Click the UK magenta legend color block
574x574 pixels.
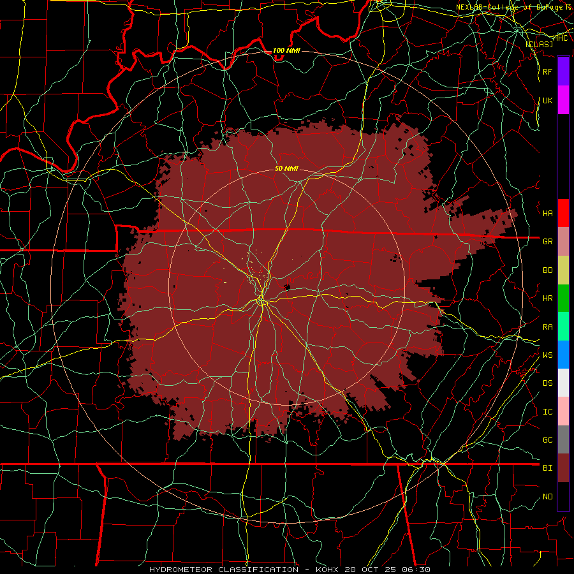563,100
